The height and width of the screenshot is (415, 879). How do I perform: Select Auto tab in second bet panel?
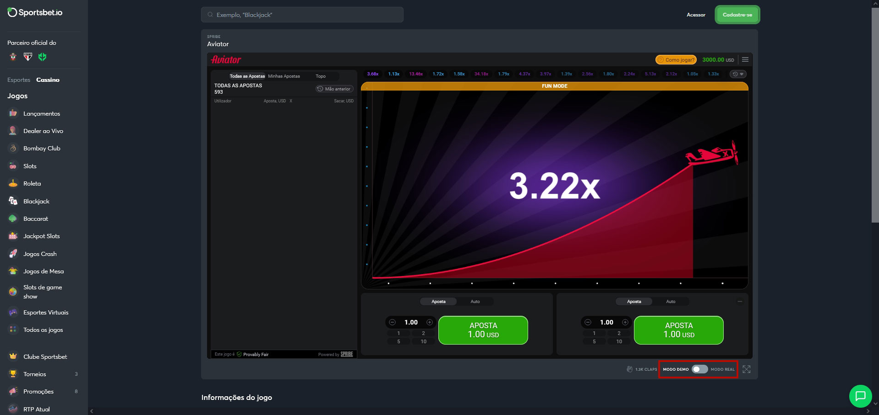671,301
